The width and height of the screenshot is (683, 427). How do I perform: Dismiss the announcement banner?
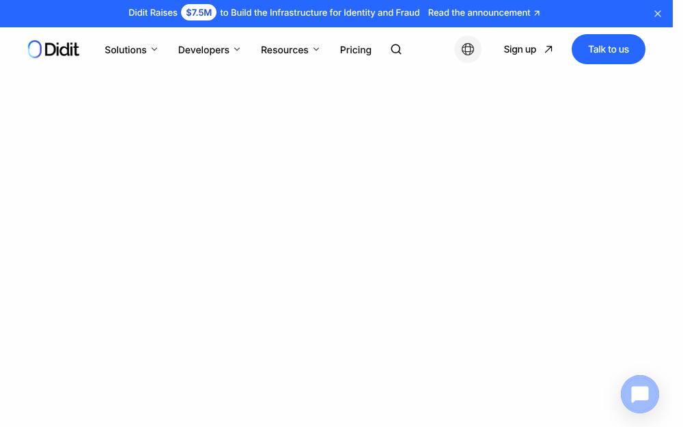click(x=658, y=14)
